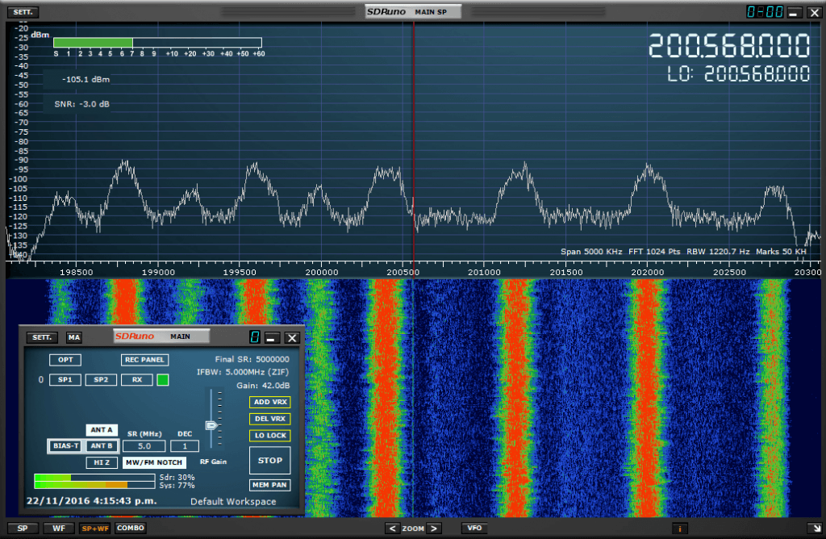Enable the MW/FM NOTCH filter
The height and width of the screenshot is (539, 826).
click(x=153, y=462)
